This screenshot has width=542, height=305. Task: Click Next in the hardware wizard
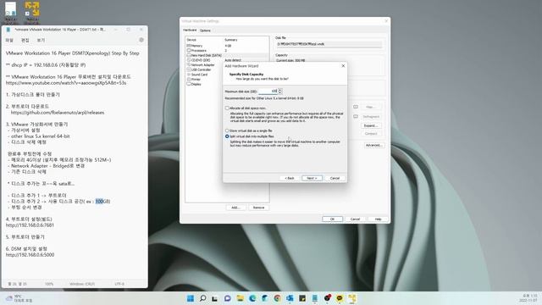point(312,178)
